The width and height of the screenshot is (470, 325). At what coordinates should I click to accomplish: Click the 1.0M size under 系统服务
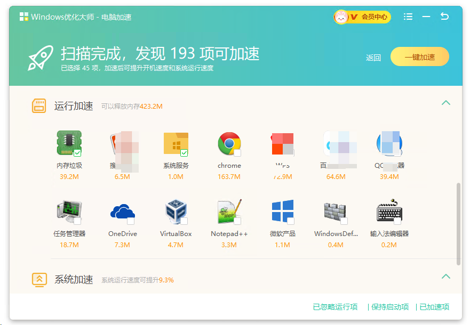click(x=176, y=176)
